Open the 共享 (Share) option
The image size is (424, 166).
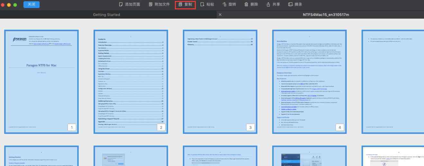tap(273, 4)
